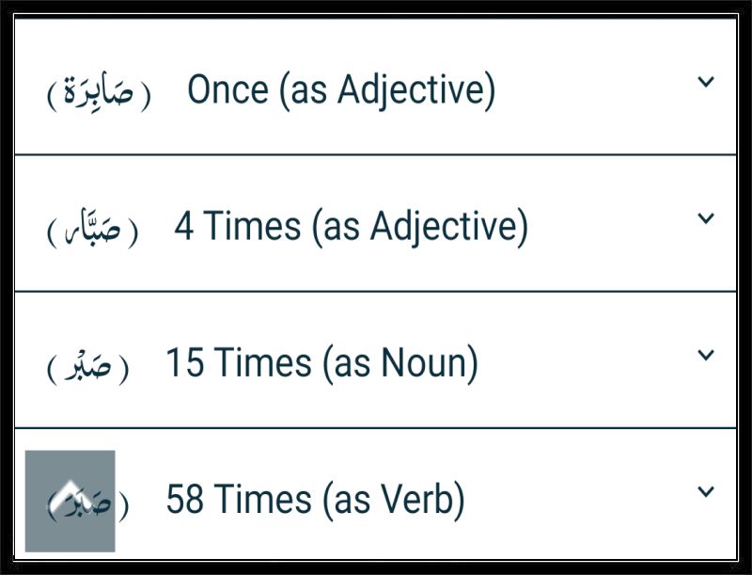Select the Arabic word صَبَّار
The image size is (752, 575).
click(x=92, y=228)
